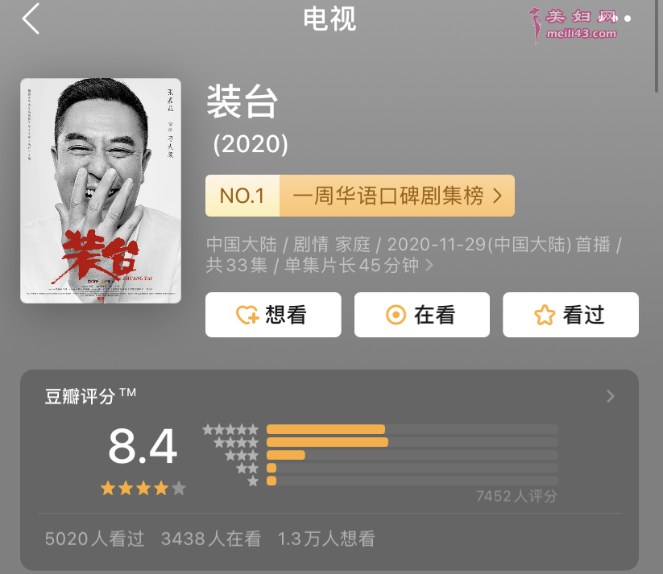The height and width of the screenshot is (574, 663).
Task: Click the 8.4 score star rating row
Action: tap(143, 488)
